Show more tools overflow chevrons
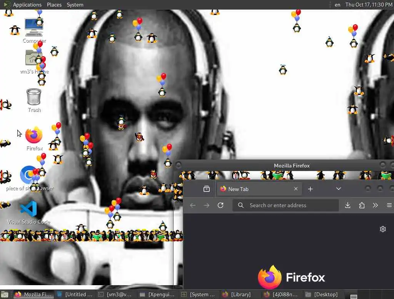Screen dimensions: 394x299 376,205
